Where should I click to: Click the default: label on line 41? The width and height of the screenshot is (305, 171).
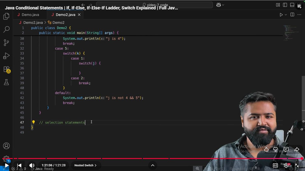63,93
